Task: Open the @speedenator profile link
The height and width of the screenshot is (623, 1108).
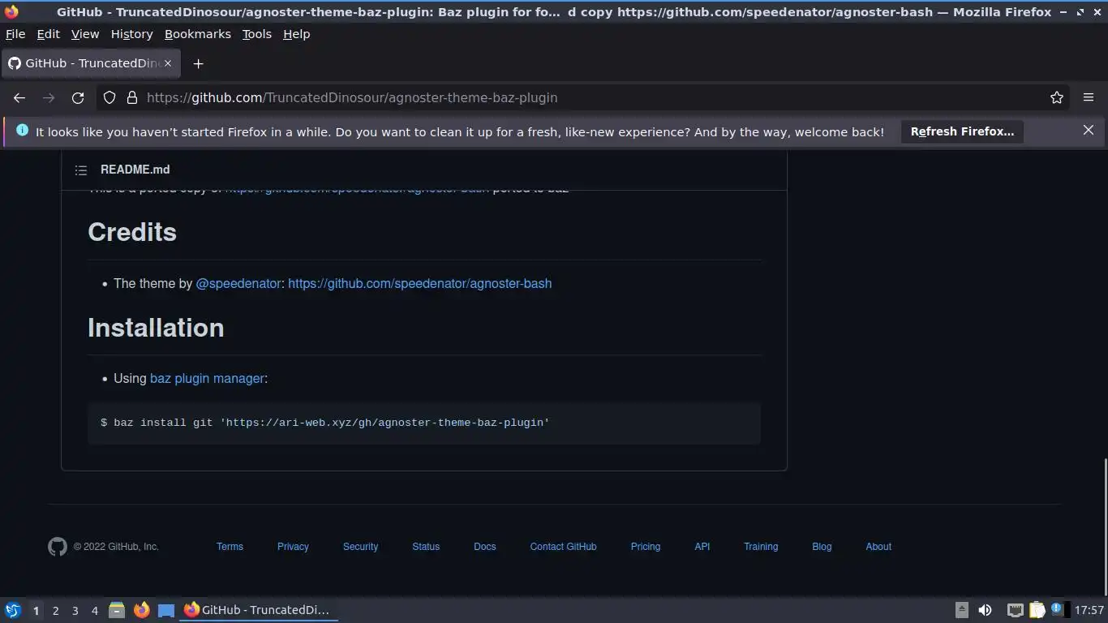Action: (x=238, y=284)
